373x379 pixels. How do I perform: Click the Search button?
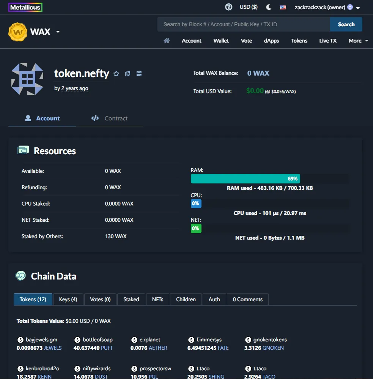click(346, 24)
